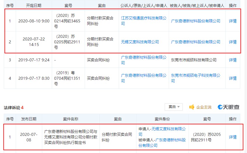Open plaintiff link 无锡艾度科技有限公司 in row 2
Screen dimensions: 247x153
(x=140, y=42)
